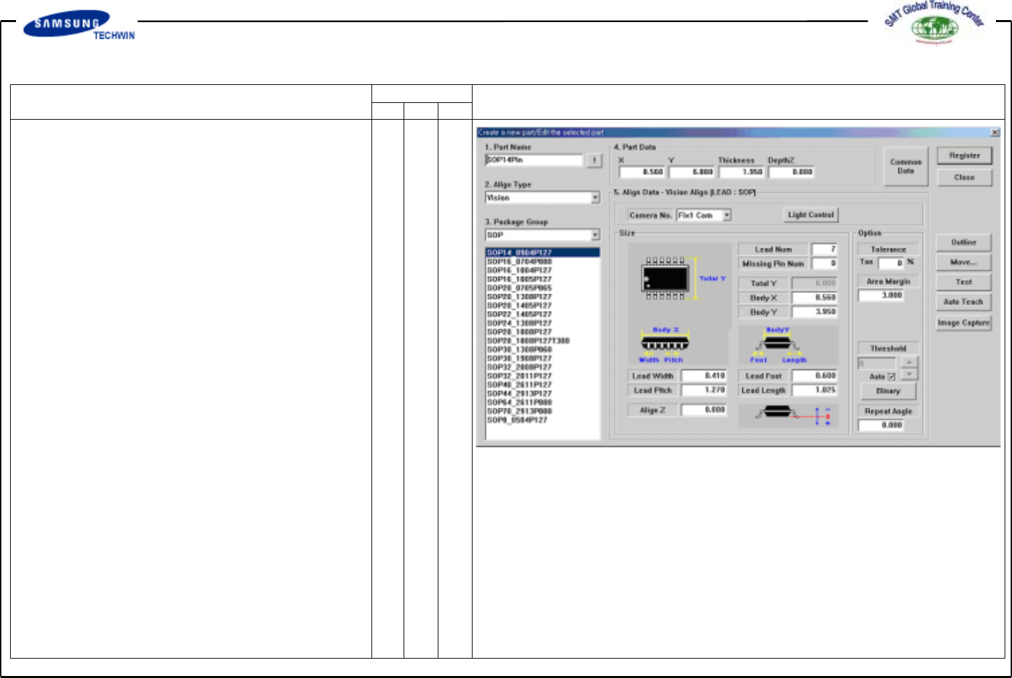Click the Part Name field containing SOP14Pin
This screenshot has height=678, width=1012.
pyautogui.click(x=534, y=160)
